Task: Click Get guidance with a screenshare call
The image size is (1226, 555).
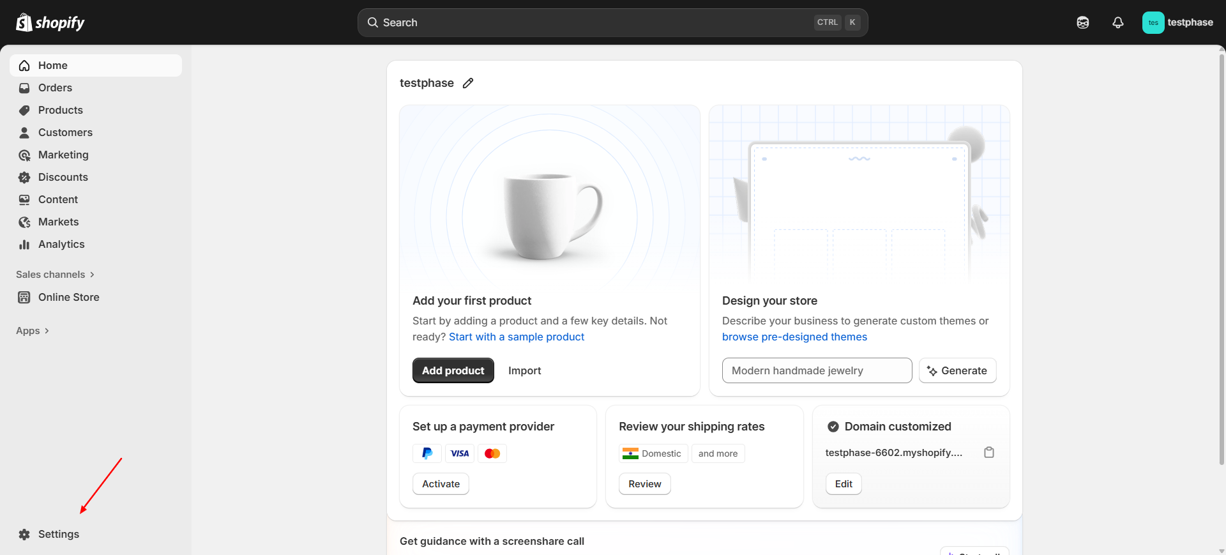Action: point(492,541)
